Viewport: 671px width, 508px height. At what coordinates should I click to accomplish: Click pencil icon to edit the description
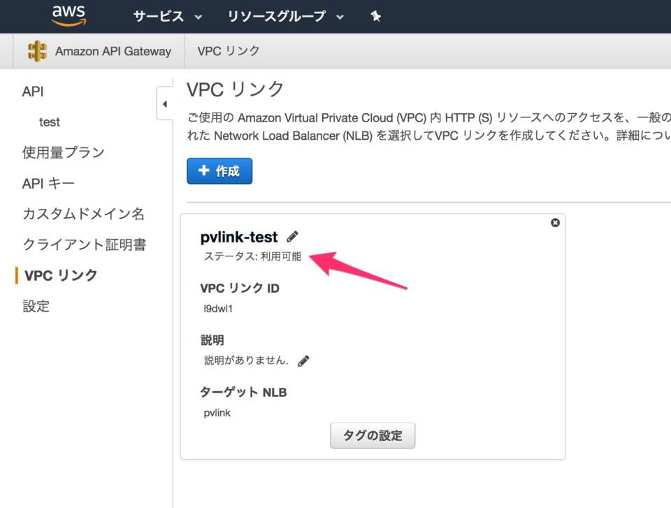pyautogui.click(x=303, y=361)
